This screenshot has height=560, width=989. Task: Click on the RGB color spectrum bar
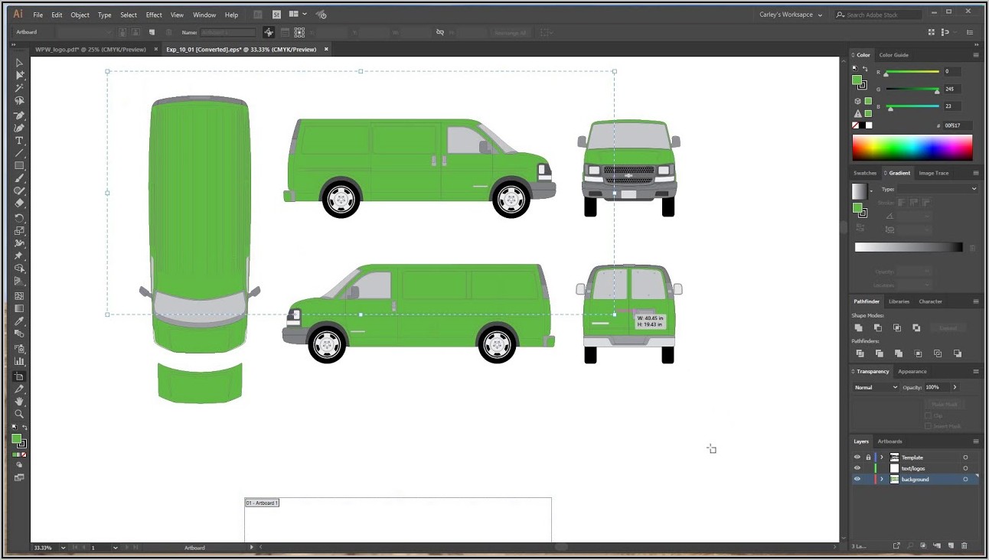pos(912,147)
